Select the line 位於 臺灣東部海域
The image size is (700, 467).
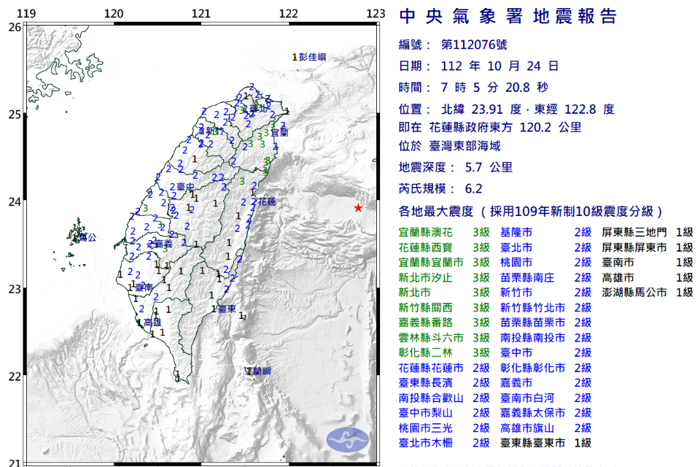(x=450, y=146)
